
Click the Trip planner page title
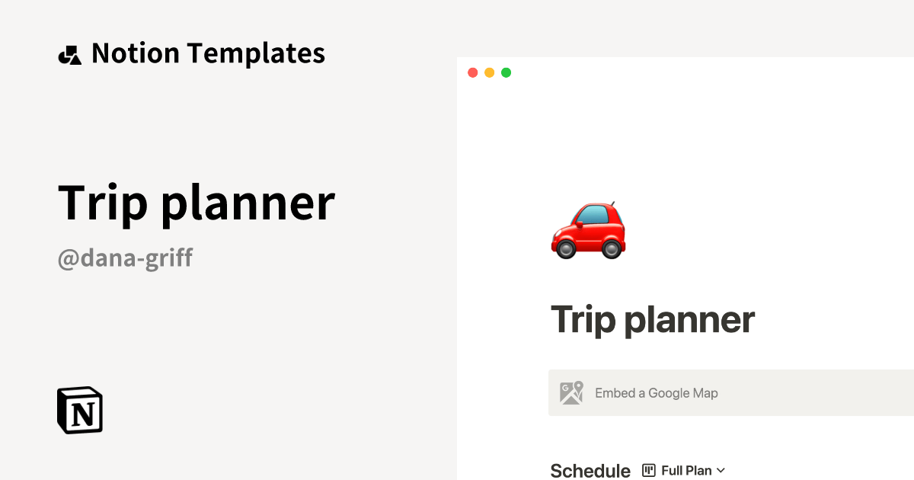point(651,320)
